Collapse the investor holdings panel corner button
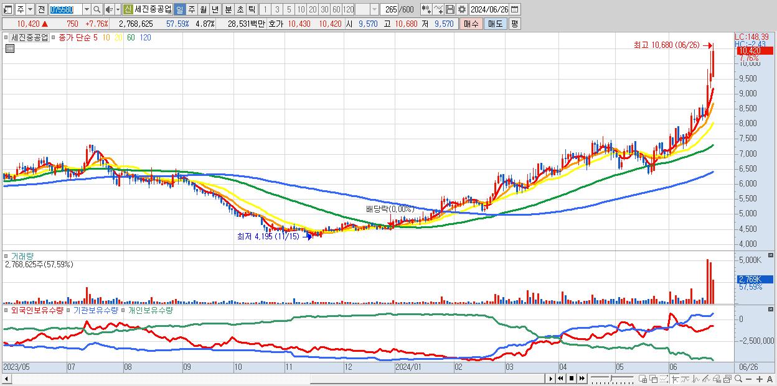This screenshot has width=777, height=386. click(770, 310)
